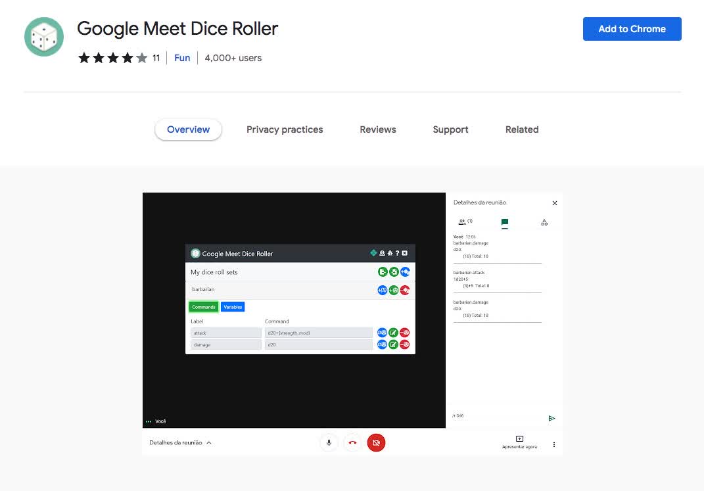Screen dimensions: 704x491
Task: Select the green Commands button
Action: (204, 307)
